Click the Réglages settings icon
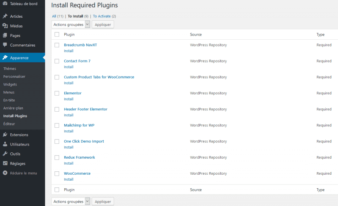Viewport: 338px width, 206px height. 5,163
